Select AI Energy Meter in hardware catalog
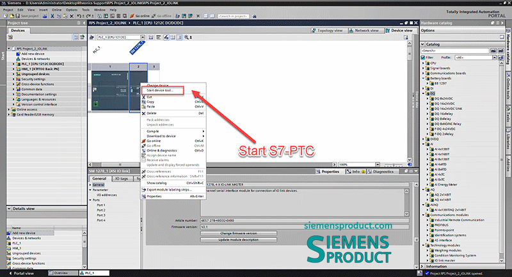Image resolution: width=512 pixels, height=277 pixels. click(x=445, y=185)
